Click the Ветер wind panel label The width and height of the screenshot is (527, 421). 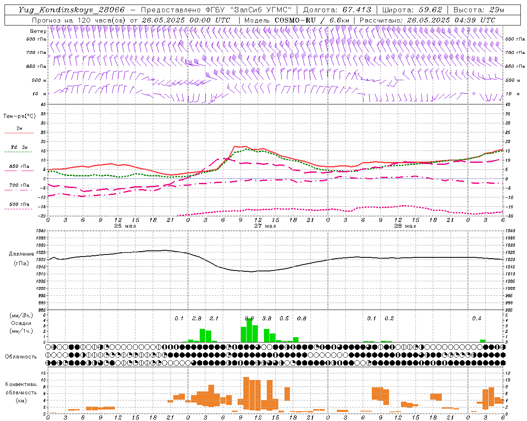point(38,31)
